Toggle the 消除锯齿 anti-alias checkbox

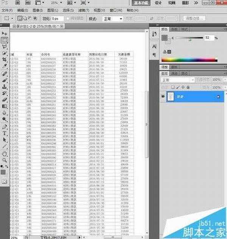point(67,18)
